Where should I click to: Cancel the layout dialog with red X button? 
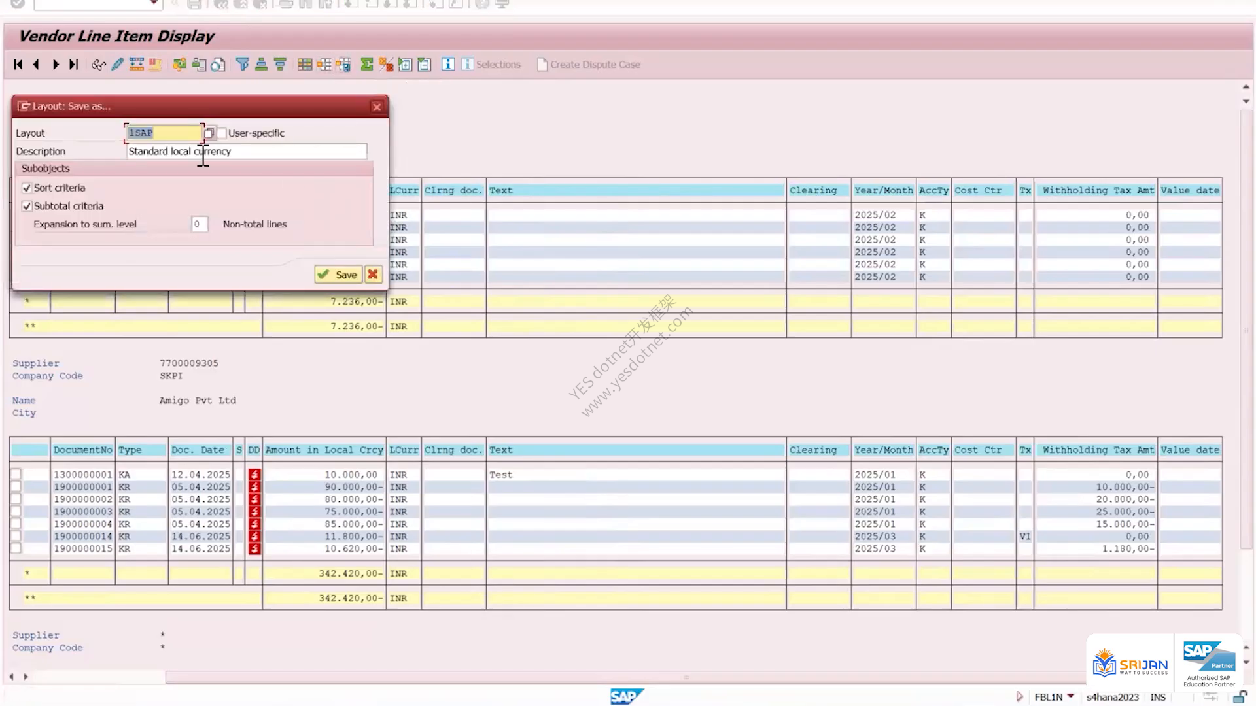pos(373,275)
